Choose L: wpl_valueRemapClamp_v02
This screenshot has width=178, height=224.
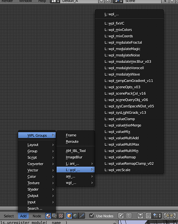click(x=129, y=164)
